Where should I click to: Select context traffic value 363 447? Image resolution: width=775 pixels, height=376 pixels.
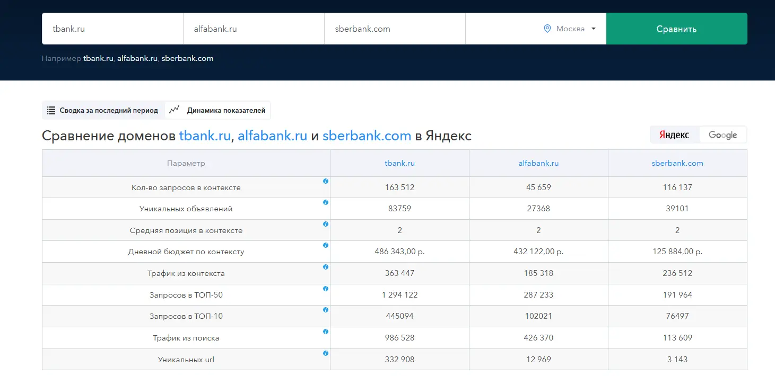(399, 273)
